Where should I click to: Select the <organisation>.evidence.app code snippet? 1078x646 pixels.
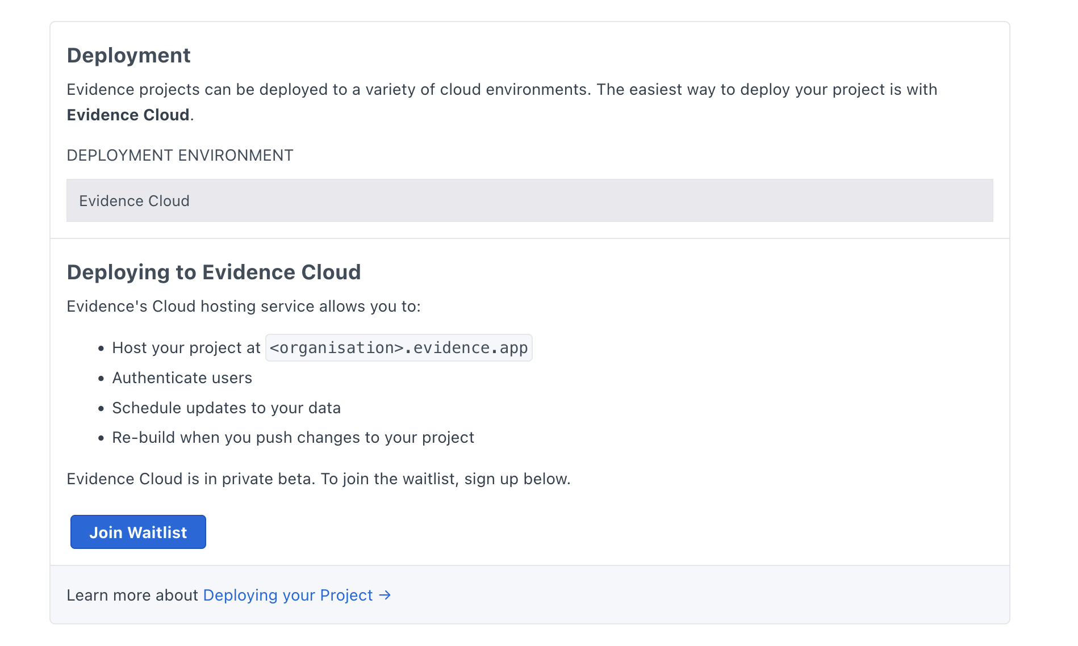point(398,347)
